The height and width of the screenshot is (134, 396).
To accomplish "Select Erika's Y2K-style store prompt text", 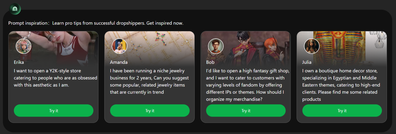I will [x=55, y=78].
